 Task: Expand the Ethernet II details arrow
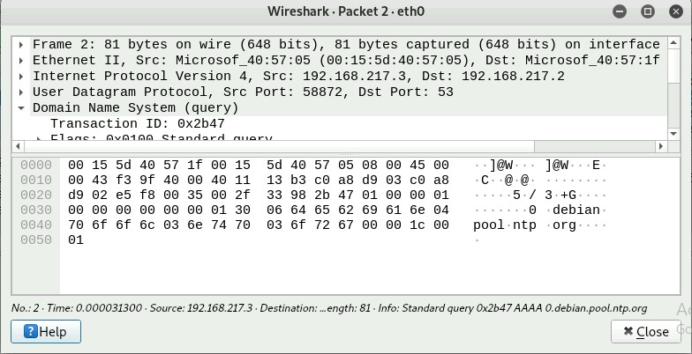point(21,60)
